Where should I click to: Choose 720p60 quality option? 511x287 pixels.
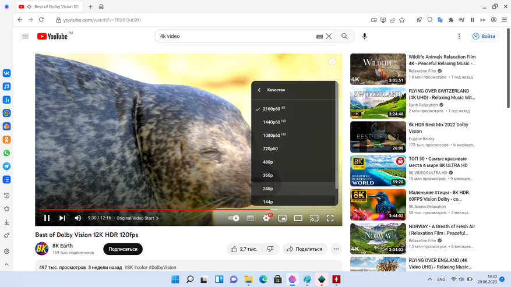(x=270, y=149)
